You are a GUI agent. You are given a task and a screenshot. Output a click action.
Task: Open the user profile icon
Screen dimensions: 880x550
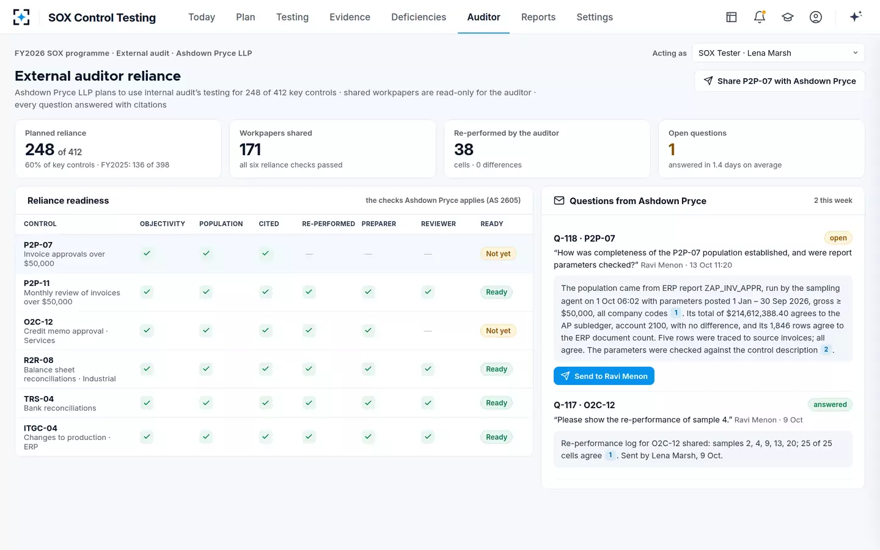coord(816,17)
